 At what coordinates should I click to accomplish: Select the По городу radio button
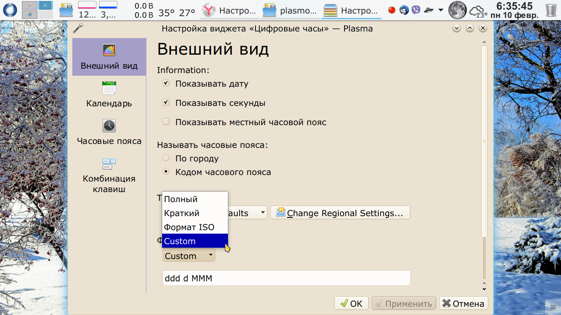click(x=166, y=158)
